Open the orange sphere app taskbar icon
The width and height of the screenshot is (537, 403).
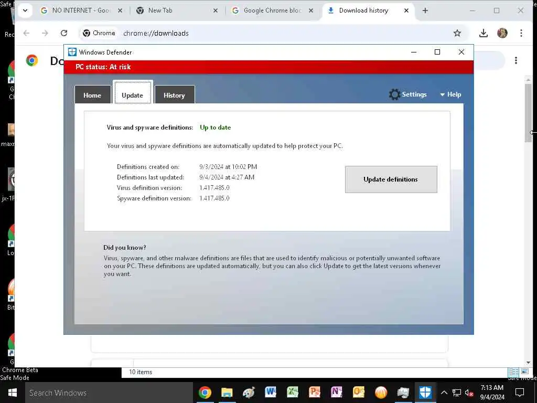pos(381,393)
